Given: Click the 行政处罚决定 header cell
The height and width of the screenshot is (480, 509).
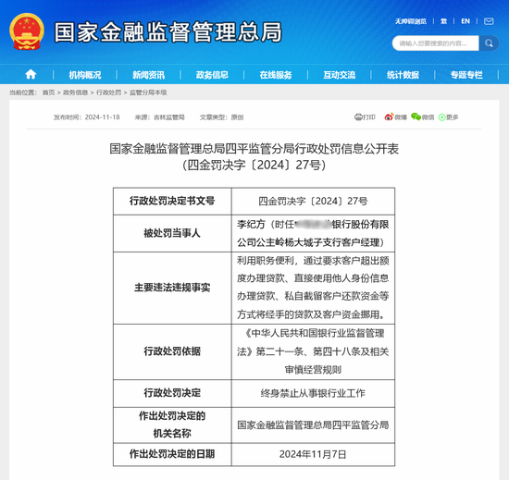Looking at the screenshot, I should (172, 393).
